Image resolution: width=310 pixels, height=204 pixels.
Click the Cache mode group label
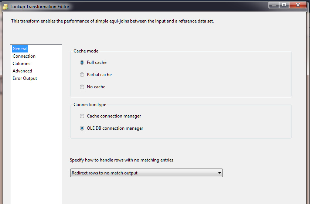click(86, 51)
